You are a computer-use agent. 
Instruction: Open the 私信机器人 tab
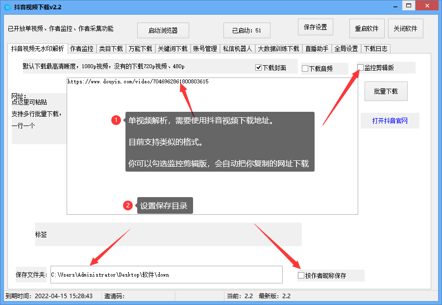237,49
